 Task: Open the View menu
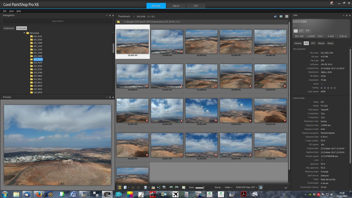pyautogui.click(x=11, y=11)
